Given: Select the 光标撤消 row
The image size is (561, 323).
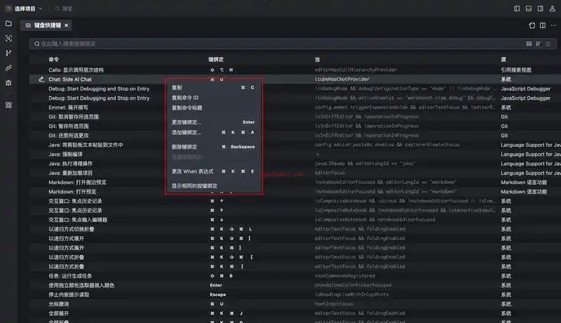Looking at the screenshot, I should [295, 303].
